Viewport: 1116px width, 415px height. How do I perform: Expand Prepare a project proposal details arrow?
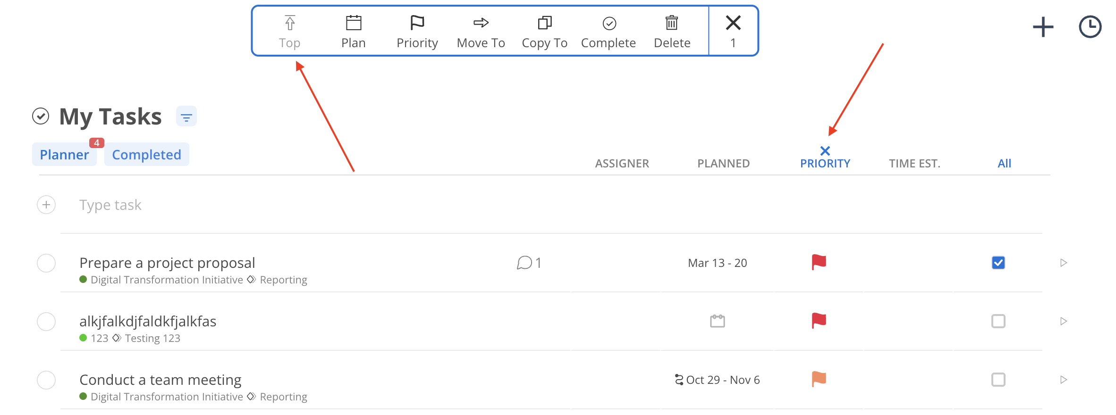tap(1063, 263)
